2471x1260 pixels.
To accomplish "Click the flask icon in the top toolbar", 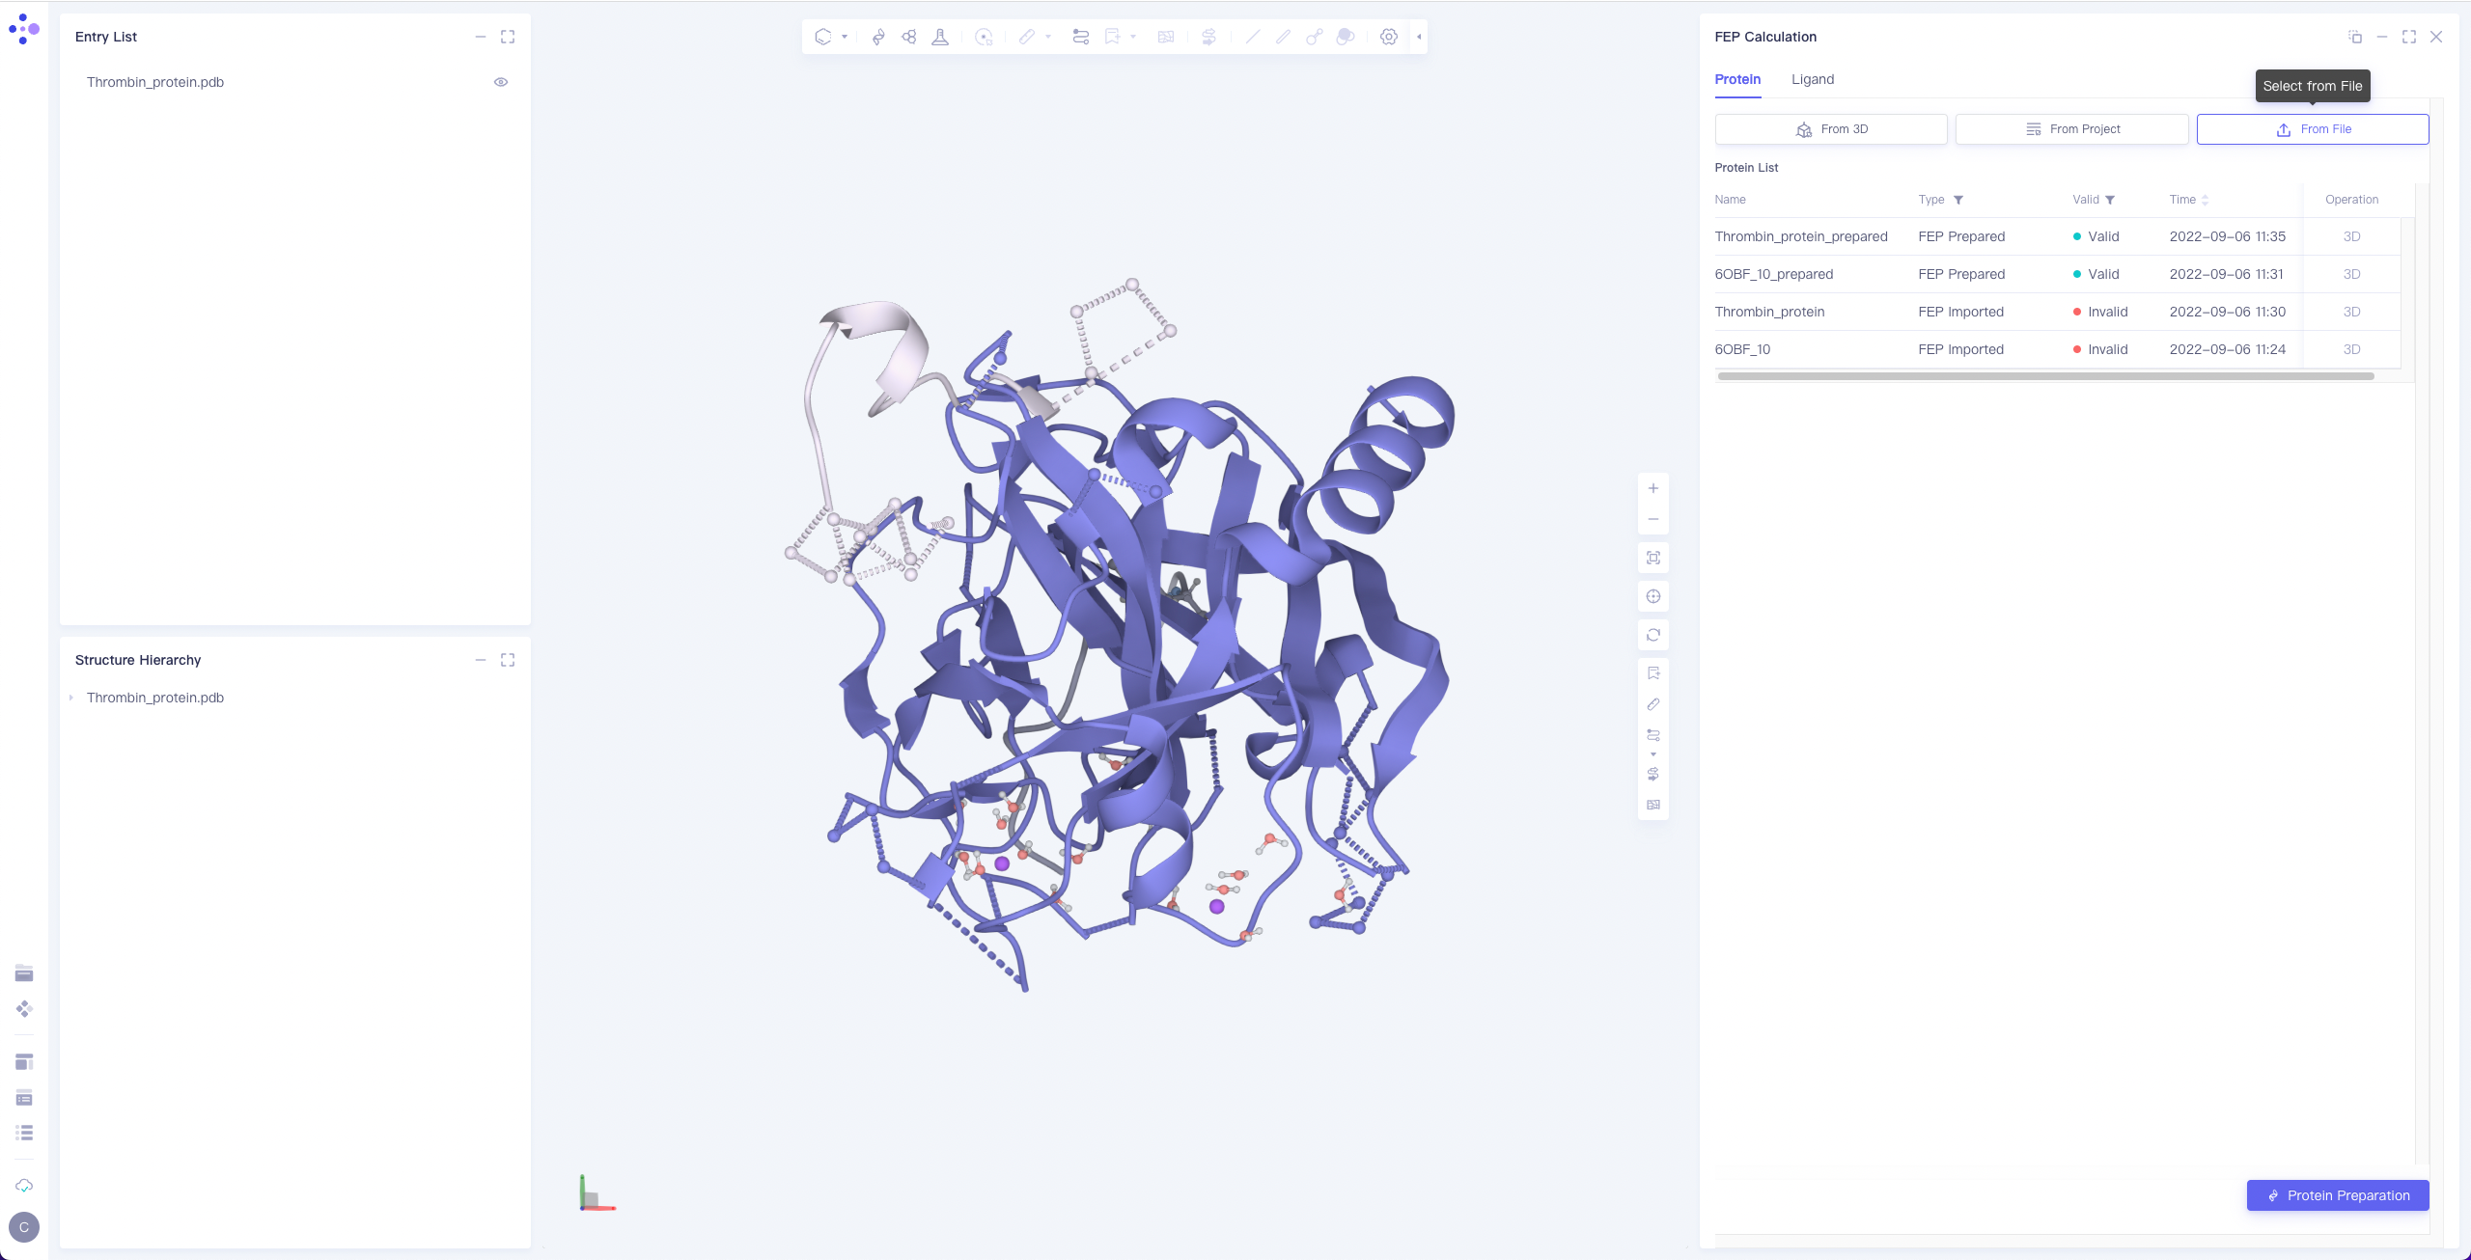I will [x=940, y=37].
